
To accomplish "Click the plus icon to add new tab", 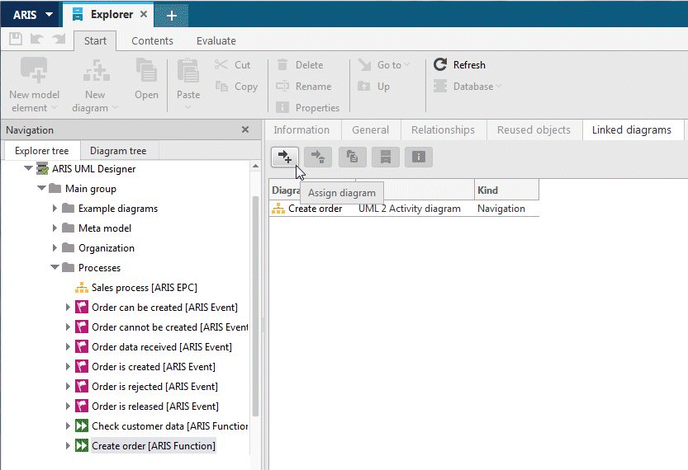I will click(x=172, y=16).
